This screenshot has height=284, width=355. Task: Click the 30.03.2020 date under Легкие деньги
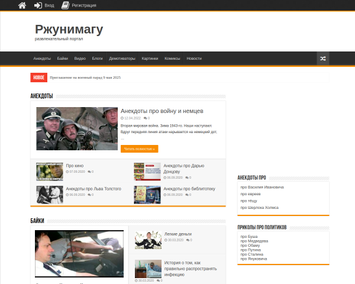pyautogui.click(x=176, y=240)
